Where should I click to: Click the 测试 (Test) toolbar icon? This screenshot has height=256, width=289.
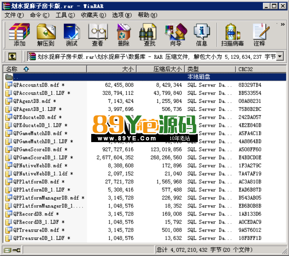tap(72, 35)
